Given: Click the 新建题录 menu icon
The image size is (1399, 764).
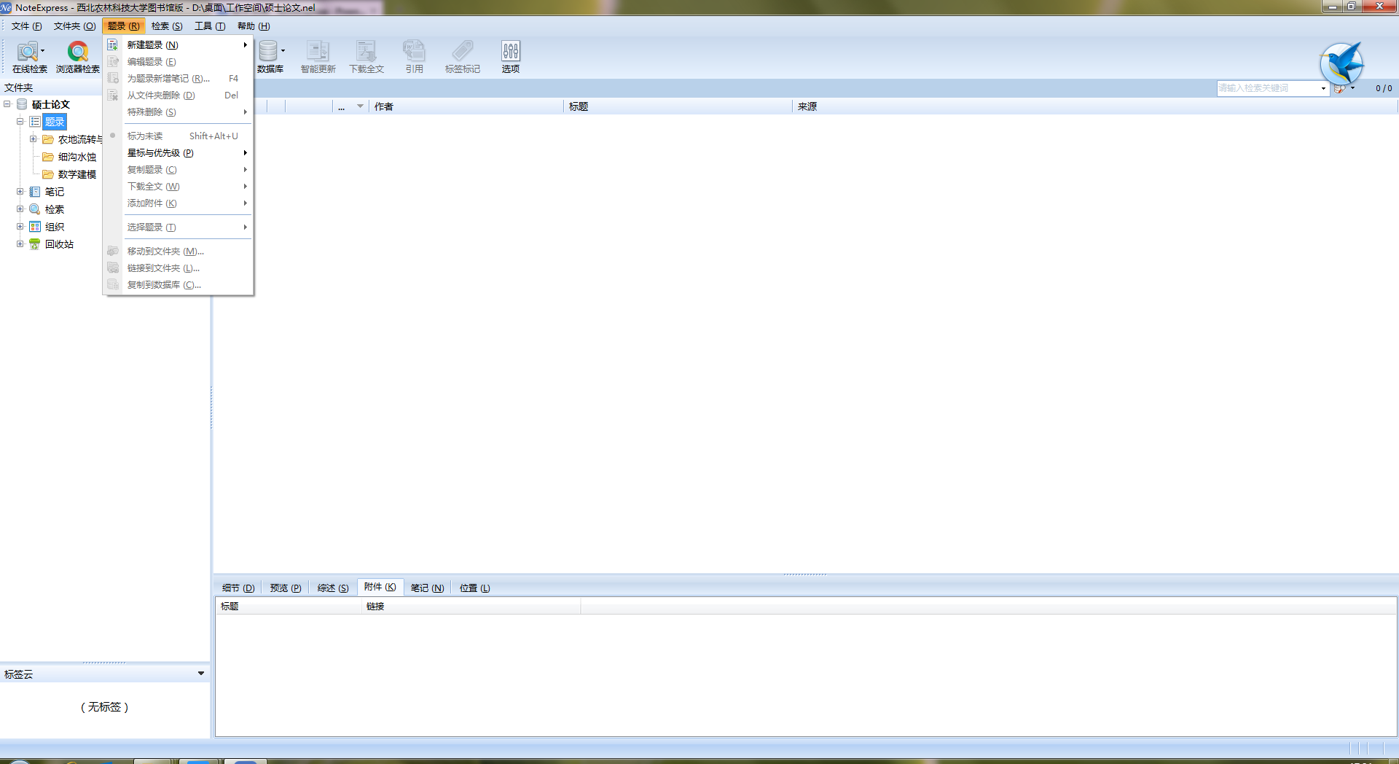Looking at the screenshot, I should [113, 44].
